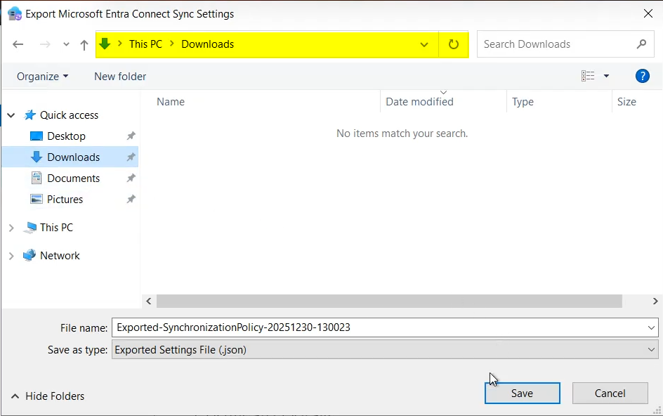The image size is (663, 416).
Task: Click the forward navigation arrow
Action: [x=45, y=44]
